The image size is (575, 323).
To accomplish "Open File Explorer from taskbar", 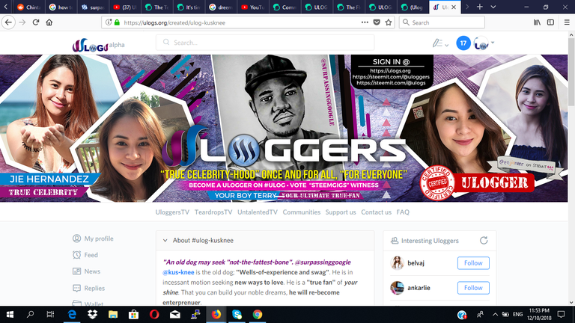I will (113, 314).
